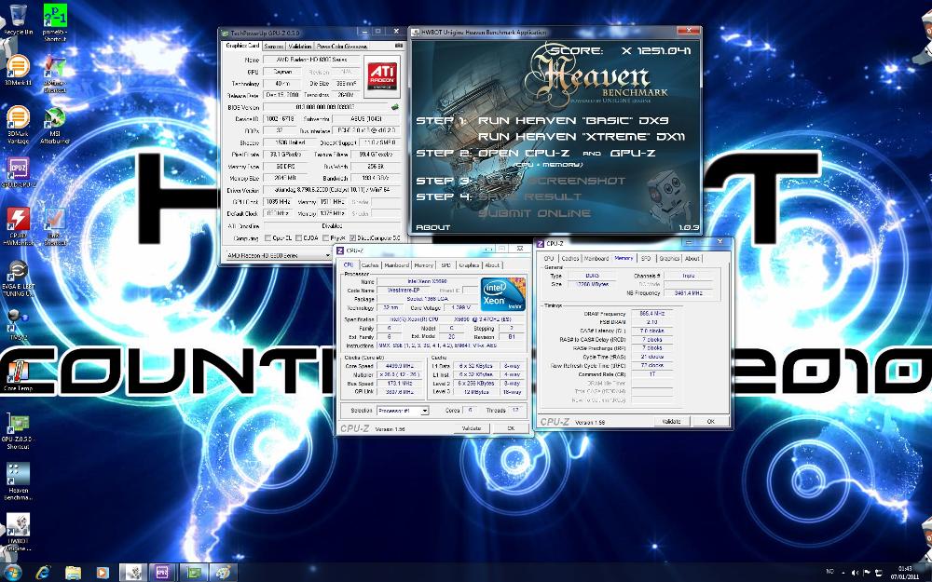
Task: Click OK in the right CPU-Z memory window
Action: pyautogui.click(x=710, y=421)
